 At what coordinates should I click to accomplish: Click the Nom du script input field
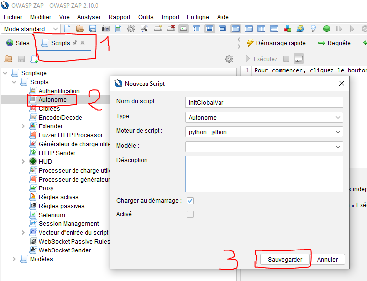264,102
